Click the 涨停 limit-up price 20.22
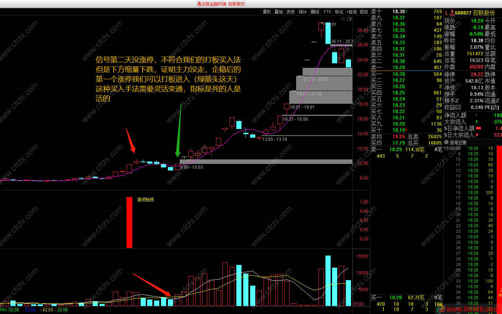Viewport: 502px width, 314px height. pyautogui.click(x=477, y=74)
